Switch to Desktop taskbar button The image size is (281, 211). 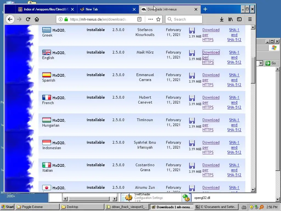pos(82,207)
